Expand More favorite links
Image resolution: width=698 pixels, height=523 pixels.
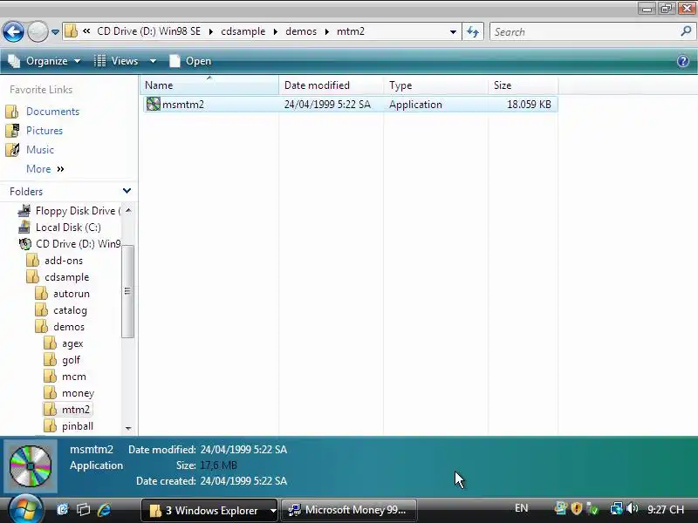[45, 169]
